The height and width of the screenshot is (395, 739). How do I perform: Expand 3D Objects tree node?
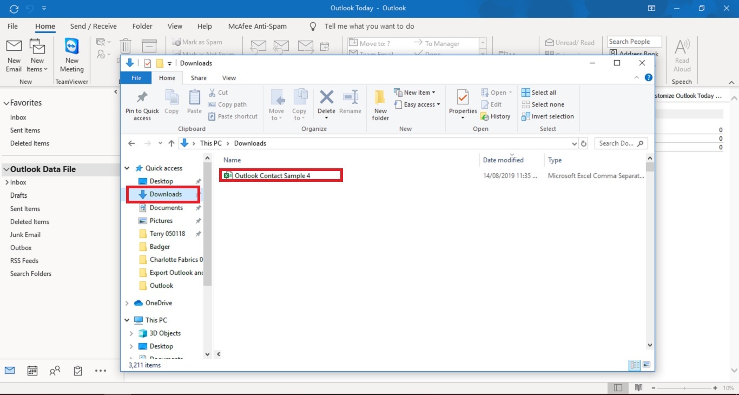pyautogui.click(x=131, y=333)
